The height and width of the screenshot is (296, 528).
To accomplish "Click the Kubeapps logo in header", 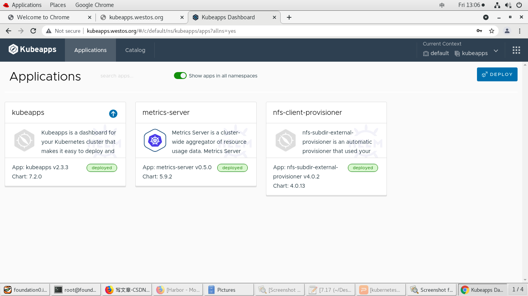I will point(32,50).
